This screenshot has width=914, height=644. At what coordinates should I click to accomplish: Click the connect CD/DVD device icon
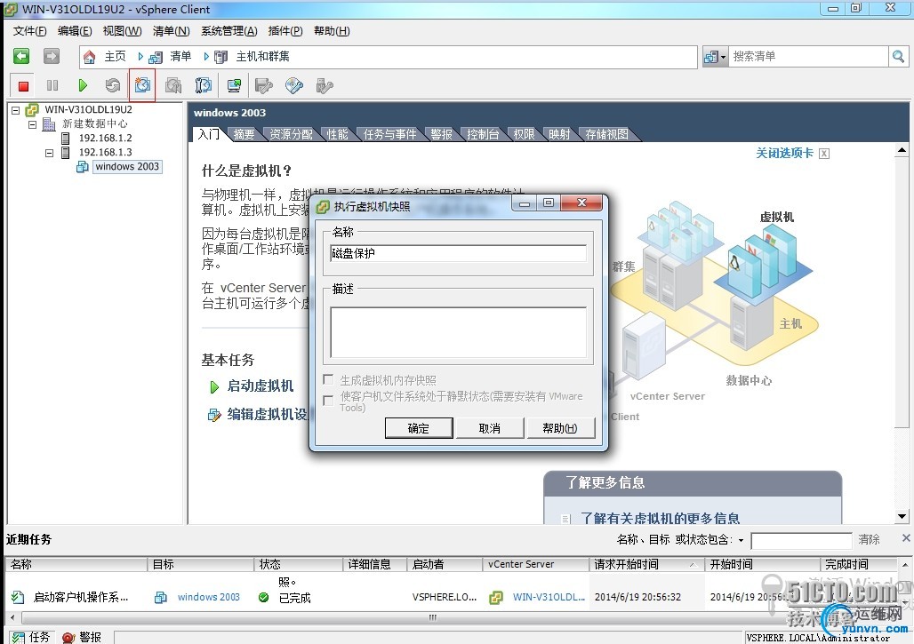[x=294, y=86]
